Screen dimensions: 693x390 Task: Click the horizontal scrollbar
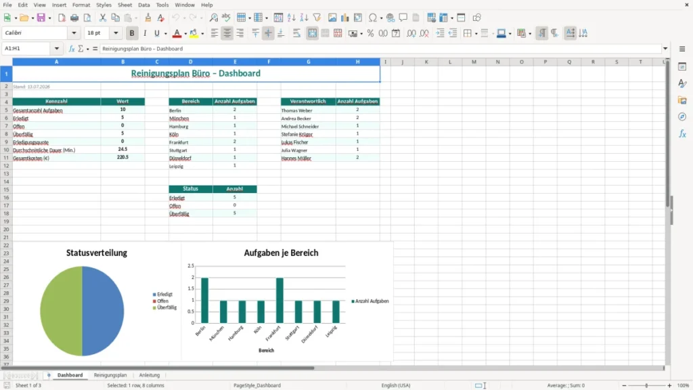157,368
